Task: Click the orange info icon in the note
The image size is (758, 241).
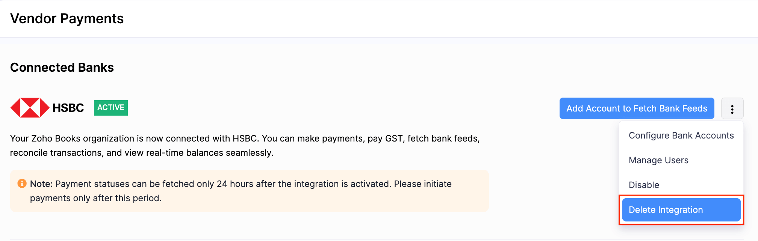Action: tap(22, 184)
